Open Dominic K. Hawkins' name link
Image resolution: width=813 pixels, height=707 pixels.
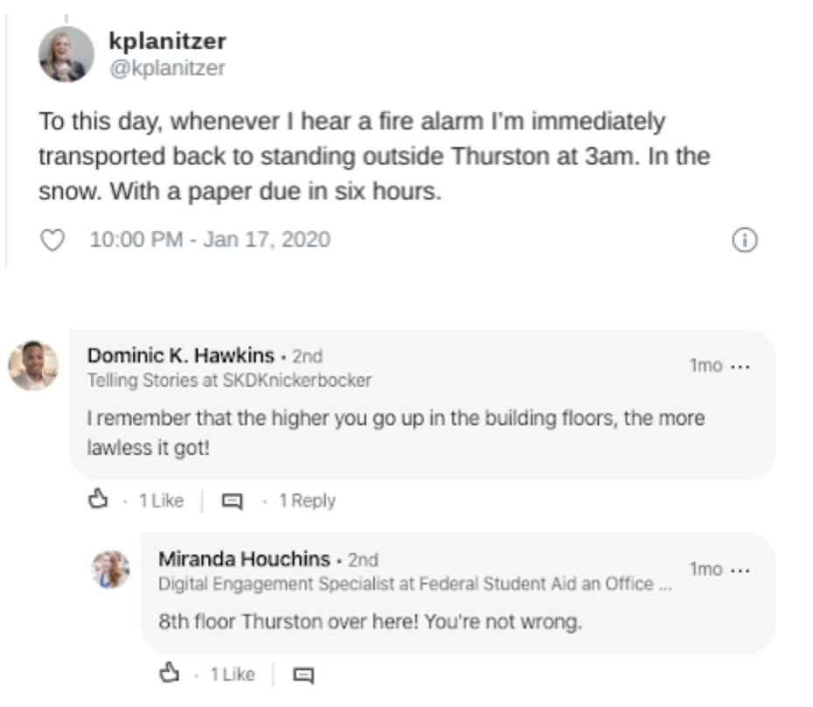click(180, 355)
